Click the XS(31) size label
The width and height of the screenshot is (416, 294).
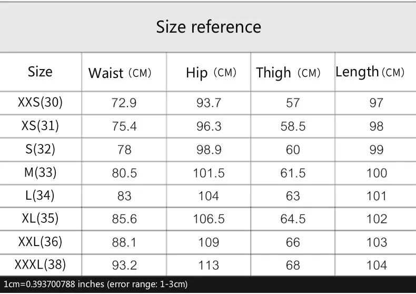[x=40, y=125]
